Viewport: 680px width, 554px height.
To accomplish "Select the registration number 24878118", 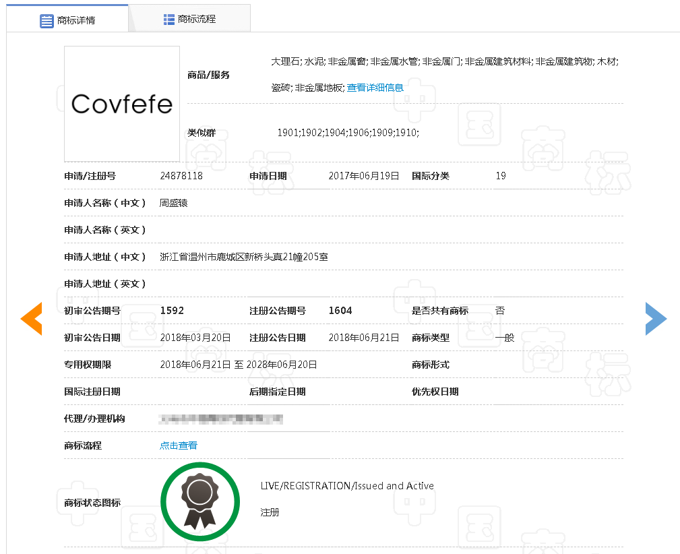I will [181, 176].
